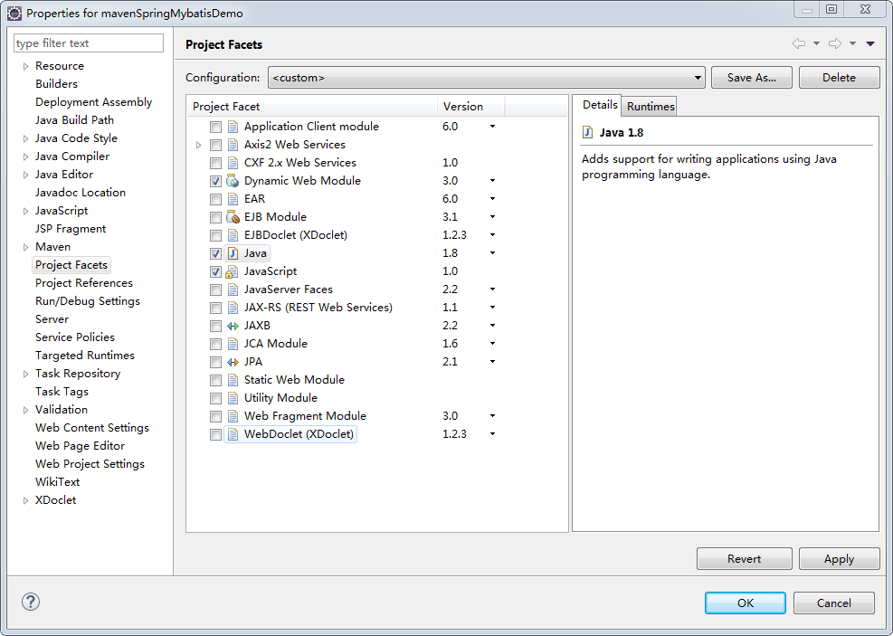This screenshot has height=636, width=893.
Task: Open the help question mark icon
Action: pyautogui.click(x=31, y=602)
